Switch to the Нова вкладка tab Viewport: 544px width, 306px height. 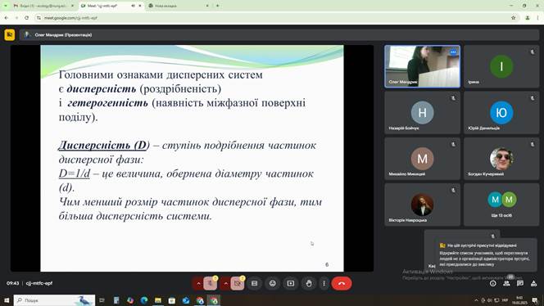coord(179,6)
